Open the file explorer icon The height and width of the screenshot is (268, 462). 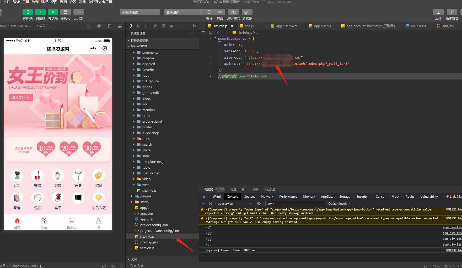coord(130,26)
